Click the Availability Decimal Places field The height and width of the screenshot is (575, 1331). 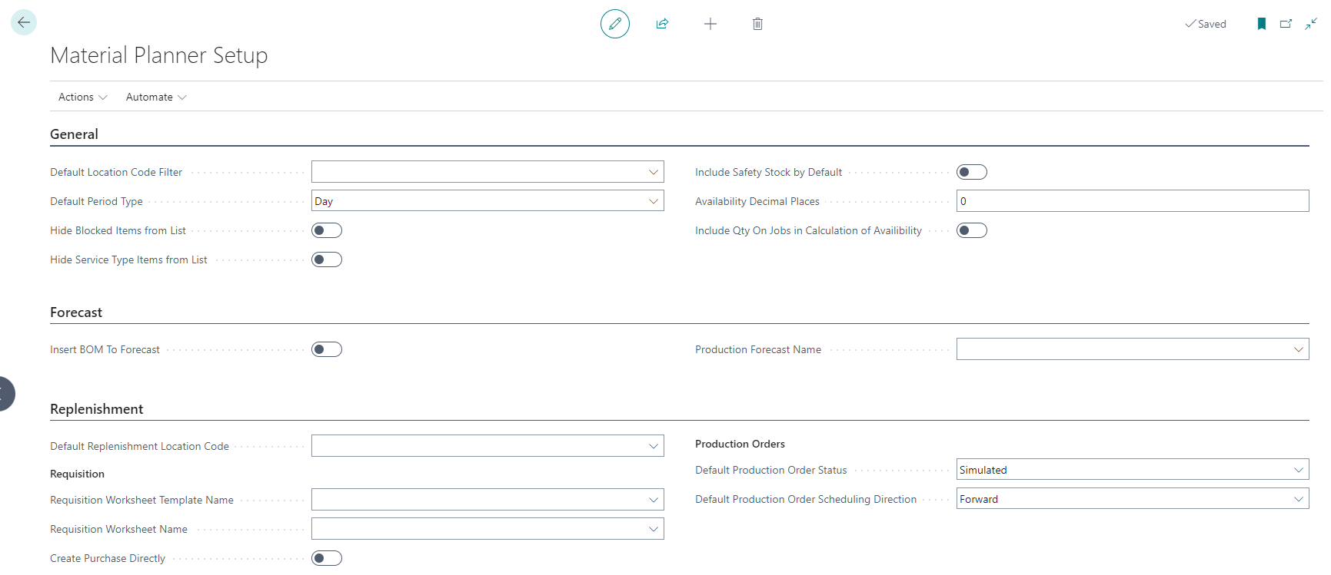(1132, 201)
